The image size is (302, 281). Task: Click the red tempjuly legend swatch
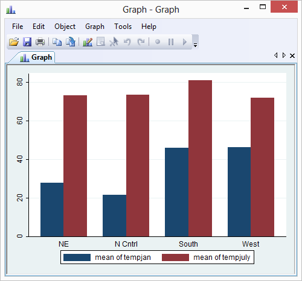tap(175, 257)
